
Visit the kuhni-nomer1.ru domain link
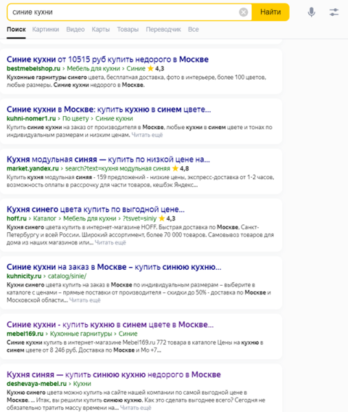(x=32, y=119)
